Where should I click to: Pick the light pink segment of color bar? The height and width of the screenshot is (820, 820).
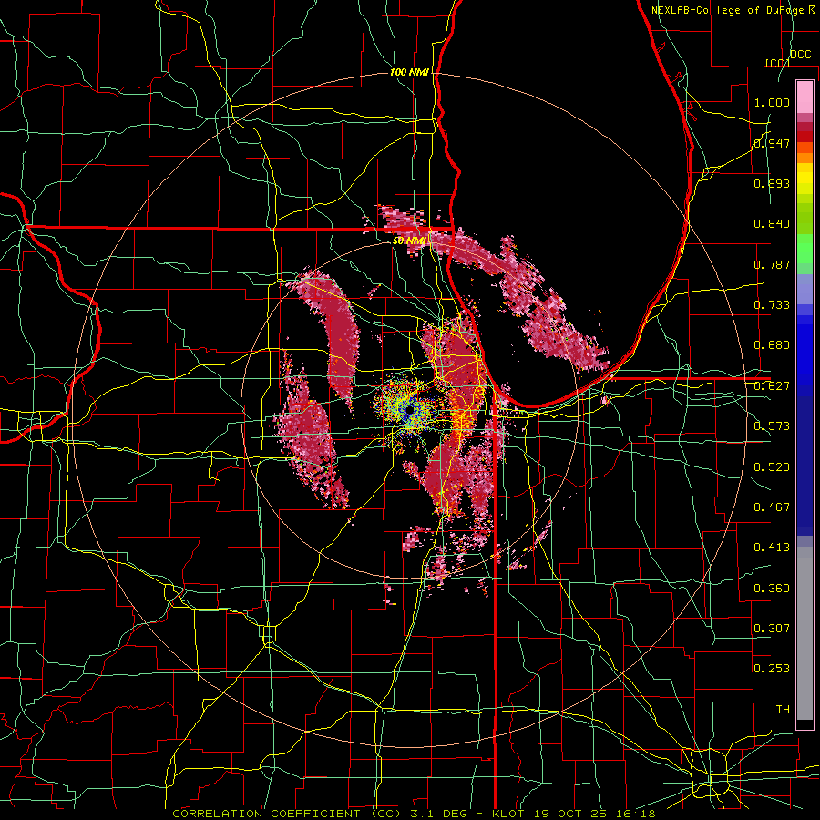tap(805, 97)
